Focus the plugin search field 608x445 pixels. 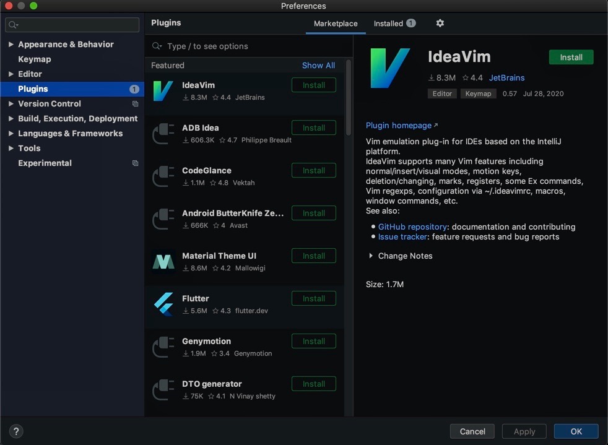pyautogui.click(x=248, y=46)
